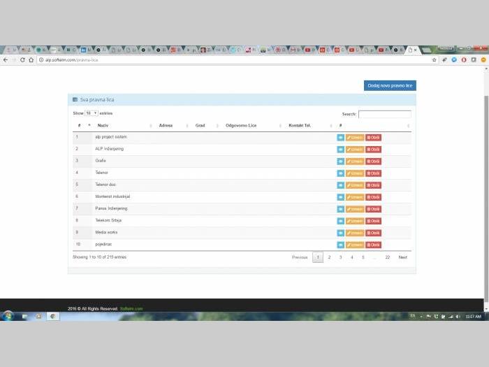
Task: Jump to page 22 in pagination
Action: click(x=387, y=257)
